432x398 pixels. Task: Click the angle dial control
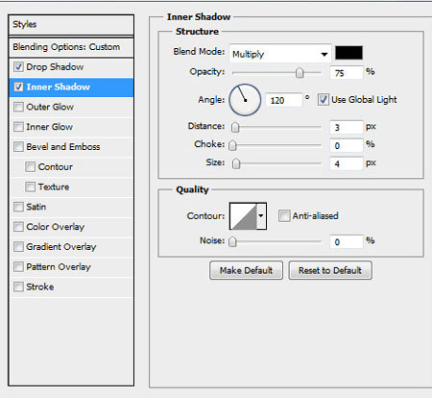(245, 100)
